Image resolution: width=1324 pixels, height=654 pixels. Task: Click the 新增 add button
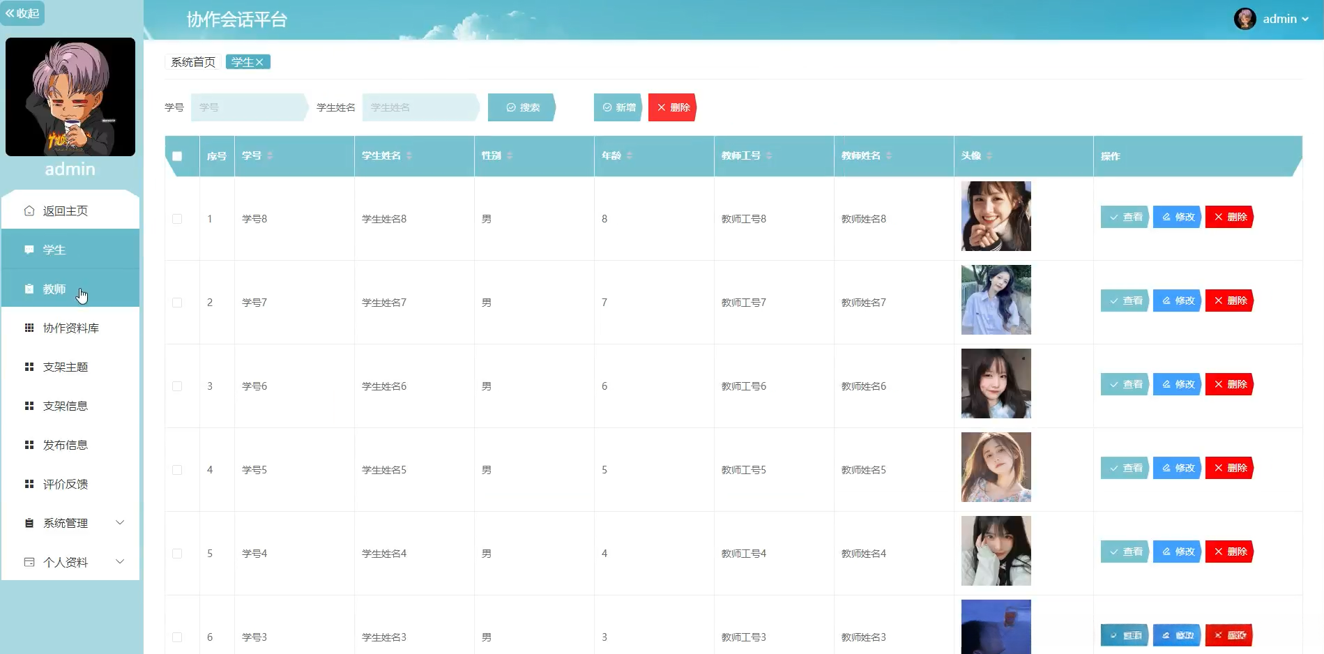click(618, 107)
